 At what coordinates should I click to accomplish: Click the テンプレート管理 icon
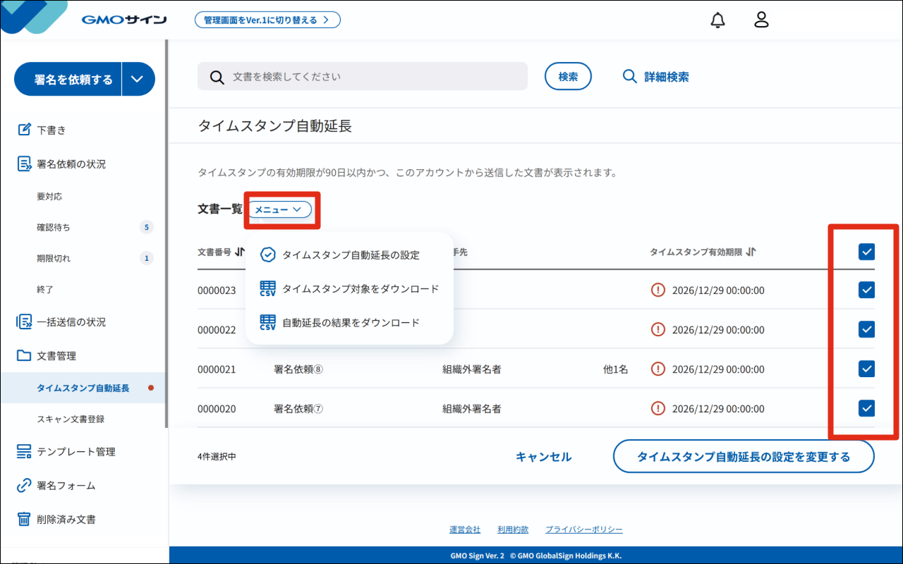25,451
